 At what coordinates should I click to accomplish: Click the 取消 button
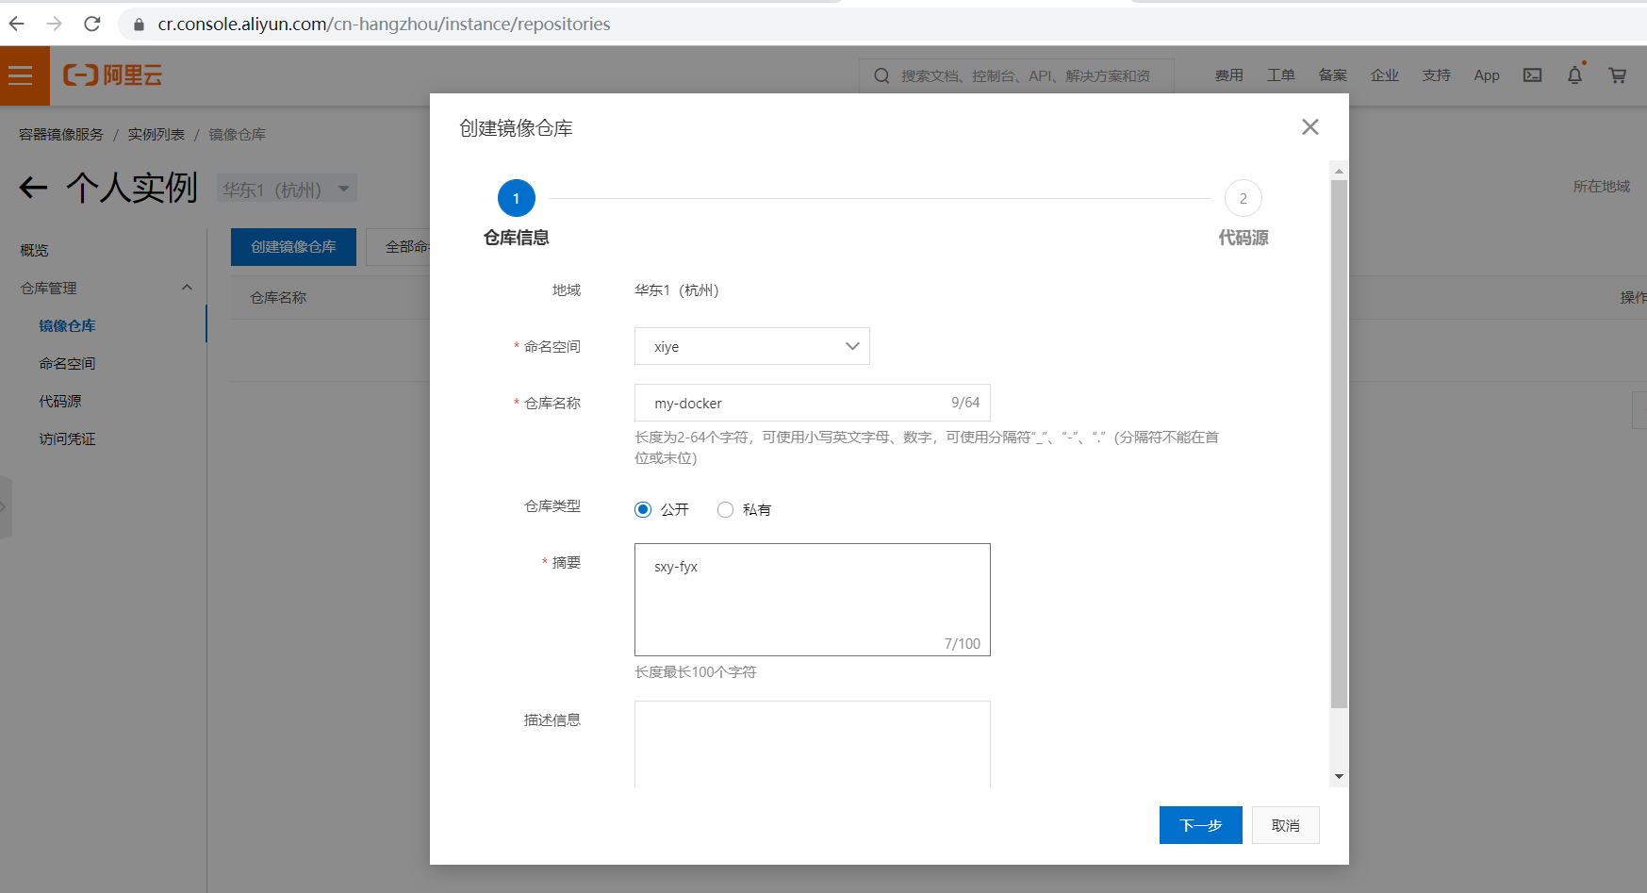[x=1285, y=825]
